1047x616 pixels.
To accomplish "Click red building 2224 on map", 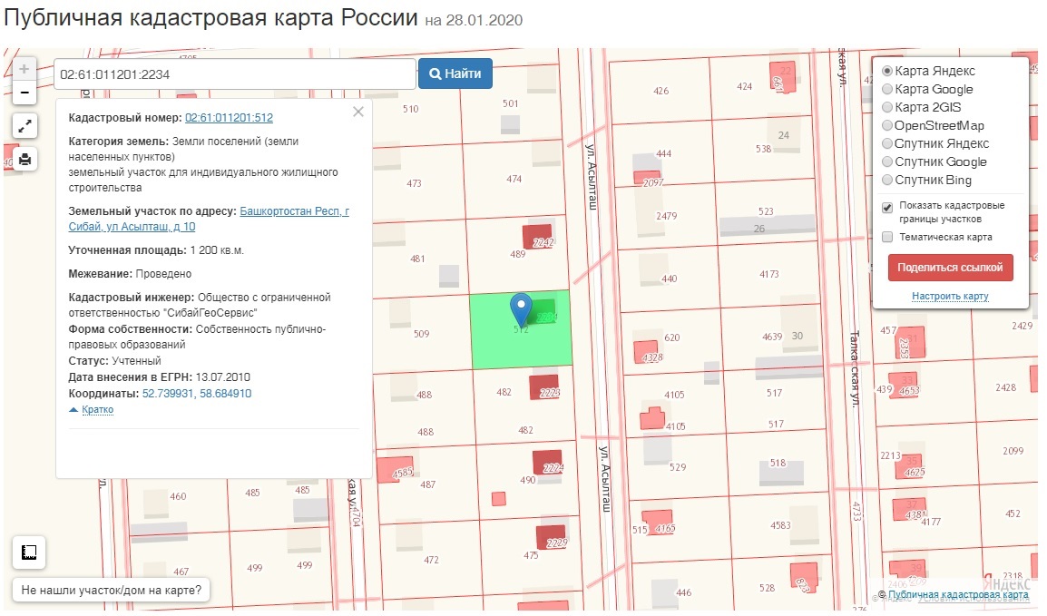I will 548,463.
